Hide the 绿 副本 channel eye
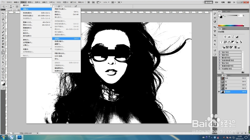Image resolution: width=250 pixels, height=140 pixels. pos(219,92)
